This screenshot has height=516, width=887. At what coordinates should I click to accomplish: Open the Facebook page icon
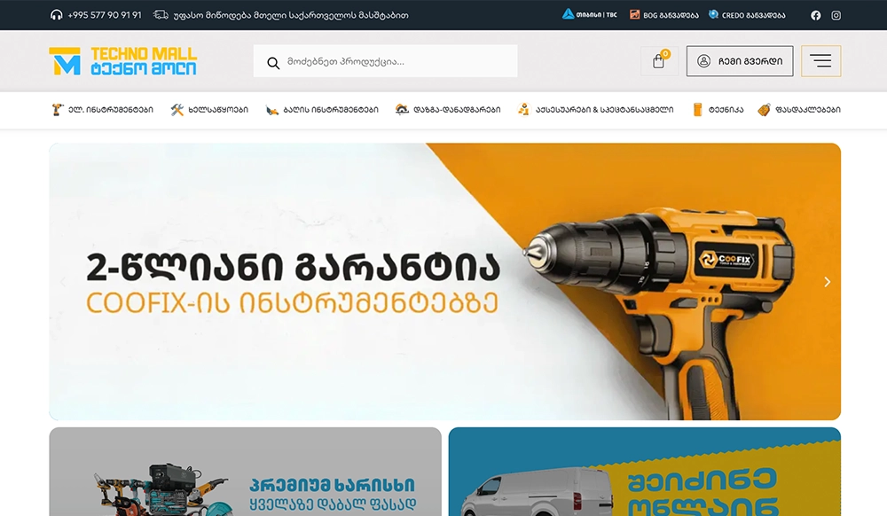point(816,15)
